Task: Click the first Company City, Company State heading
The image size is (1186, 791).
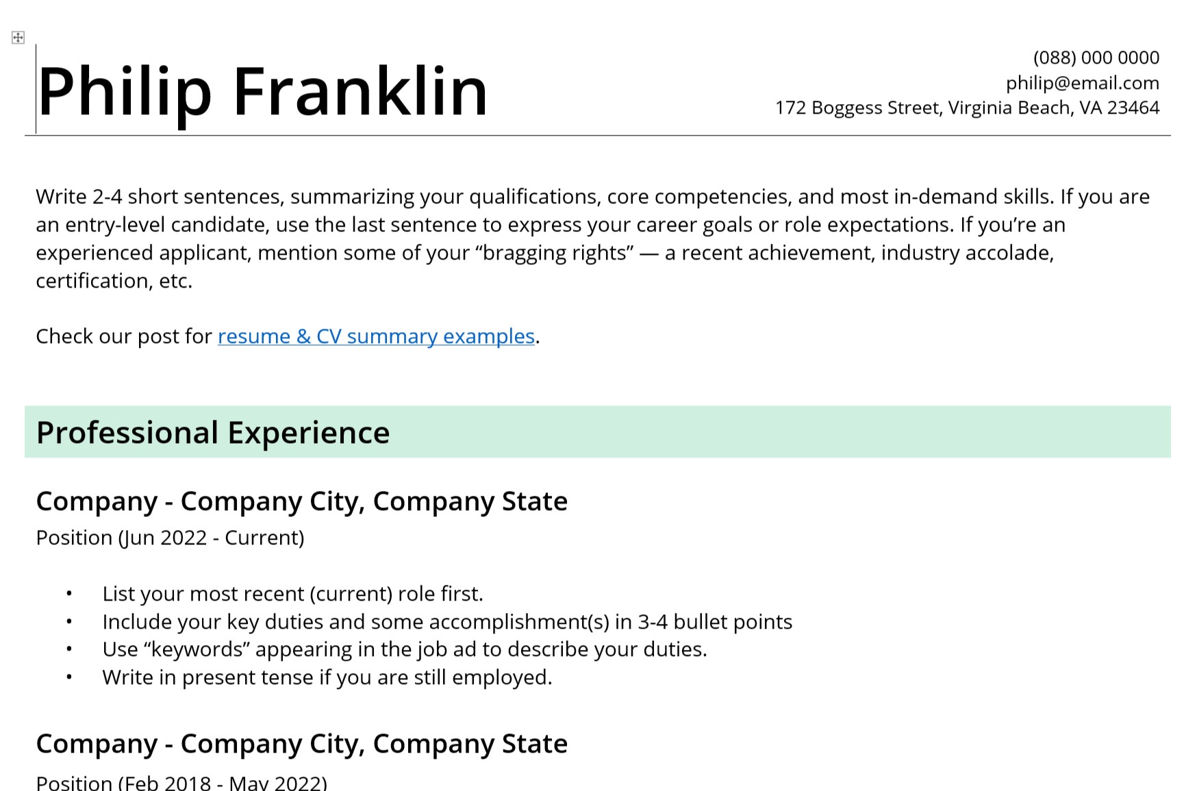Action: [x=302, y=501]
